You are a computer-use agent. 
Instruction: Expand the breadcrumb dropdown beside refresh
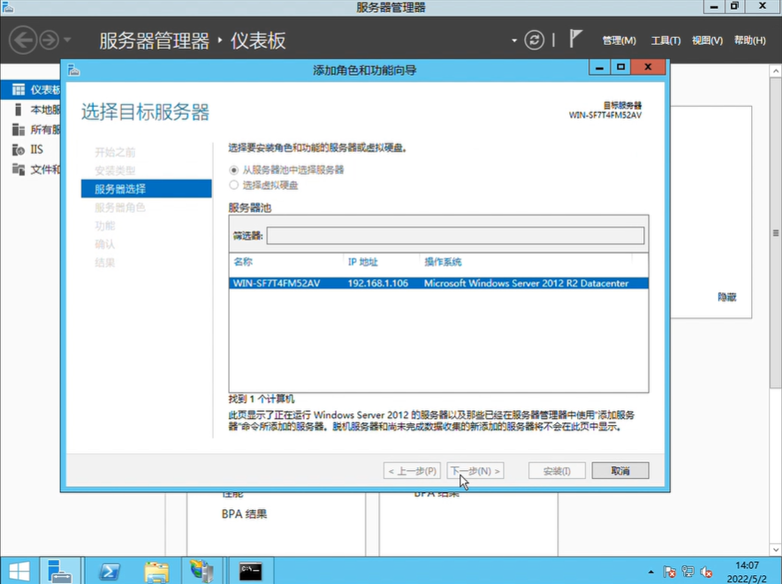[x=514, y=41]
